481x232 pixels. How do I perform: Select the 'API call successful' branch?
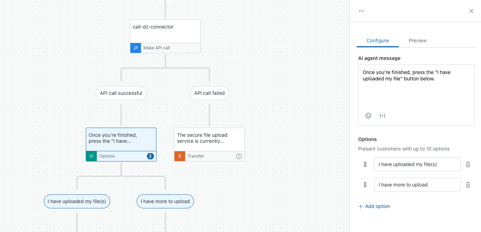coord(121,93)
